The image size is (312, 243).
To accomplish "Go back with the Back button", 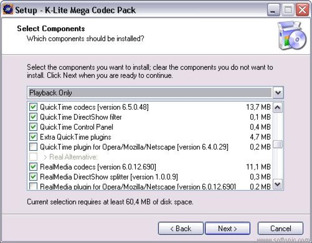I will [181, 229].
